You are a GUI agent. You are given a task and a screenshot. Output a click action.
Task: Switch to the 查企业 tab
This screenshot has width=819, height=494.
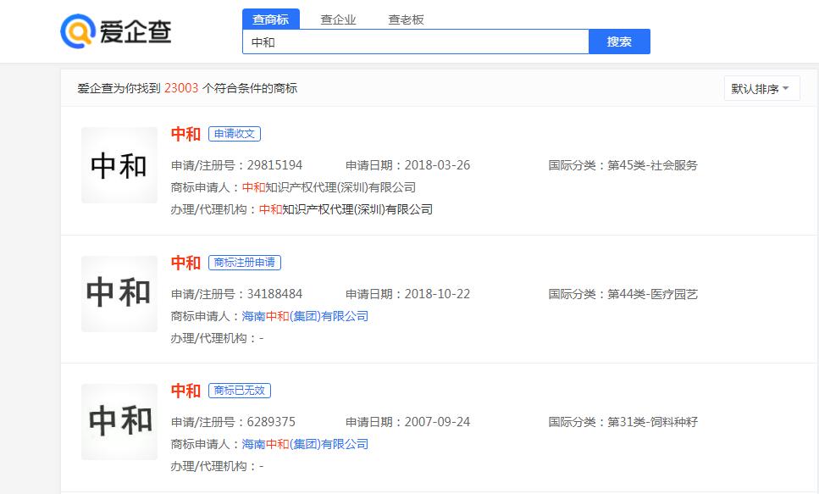(x=340, y=19)
